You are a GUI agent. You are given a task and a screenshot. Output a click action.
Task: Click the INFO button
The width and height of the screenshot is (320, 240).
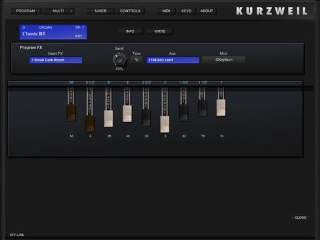[130, 31]
